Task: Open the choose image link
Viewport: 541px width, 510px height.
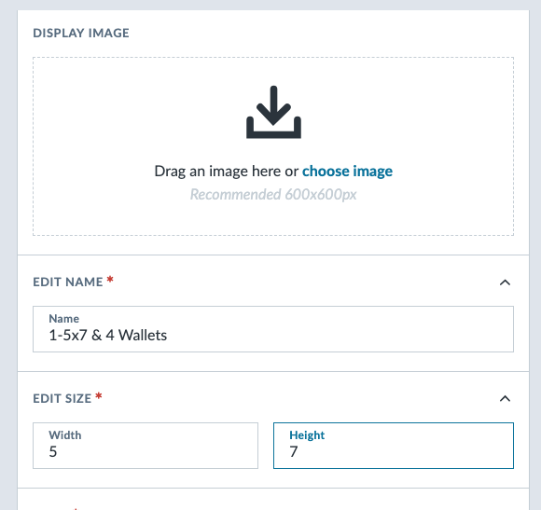Action: pos(347,171)
